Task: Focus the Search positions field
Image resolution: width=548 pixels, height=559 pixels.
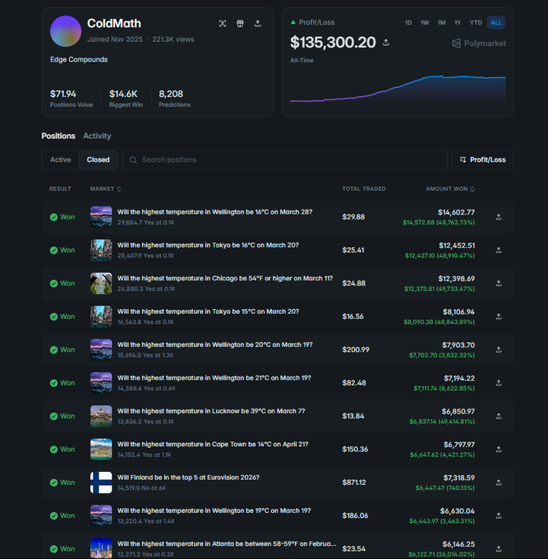Action: (x=285, y=159)
